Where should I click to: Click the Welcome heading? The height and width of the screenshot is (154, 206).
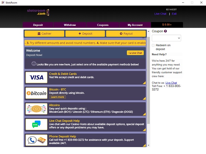click(x=33, y=51)
